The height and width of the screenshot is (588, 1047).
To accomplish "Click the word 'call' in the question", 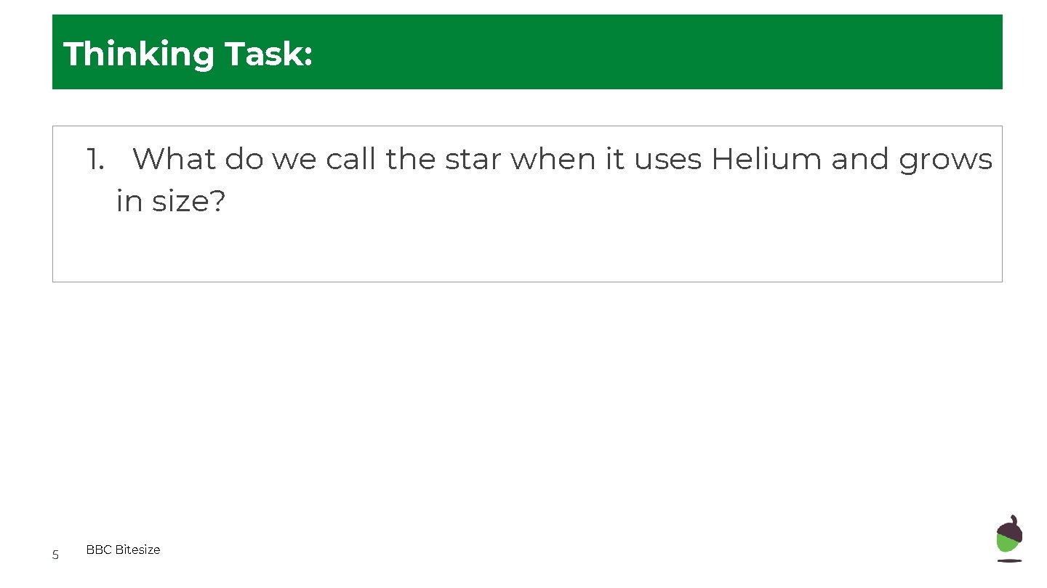I will pyautogui.click(x=351, y=159).
